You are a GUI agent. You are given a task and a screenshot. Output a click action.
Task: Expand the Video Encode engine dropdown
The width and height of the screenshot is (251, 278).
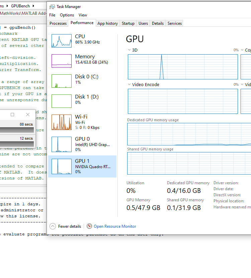click(130, 85)
